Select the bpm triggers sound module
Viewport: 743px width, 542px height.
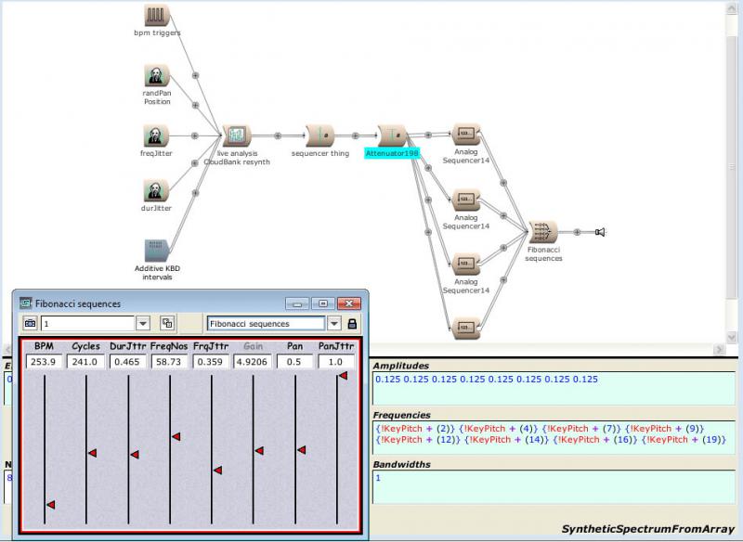coord(157,16)
